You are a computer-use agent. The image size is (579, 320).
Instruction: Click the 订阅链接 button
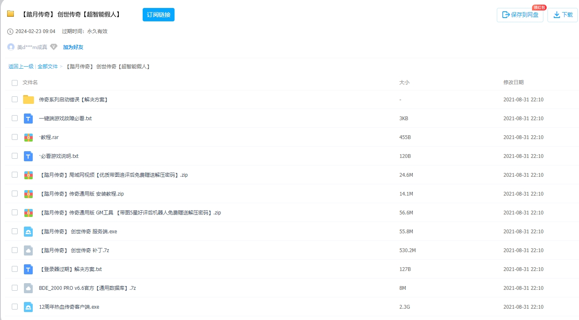pos(159,15)
